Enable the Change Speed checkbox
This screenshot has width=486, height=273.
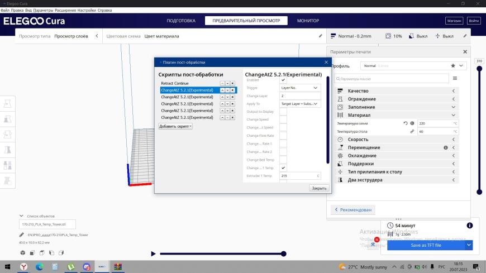point(283,119)
